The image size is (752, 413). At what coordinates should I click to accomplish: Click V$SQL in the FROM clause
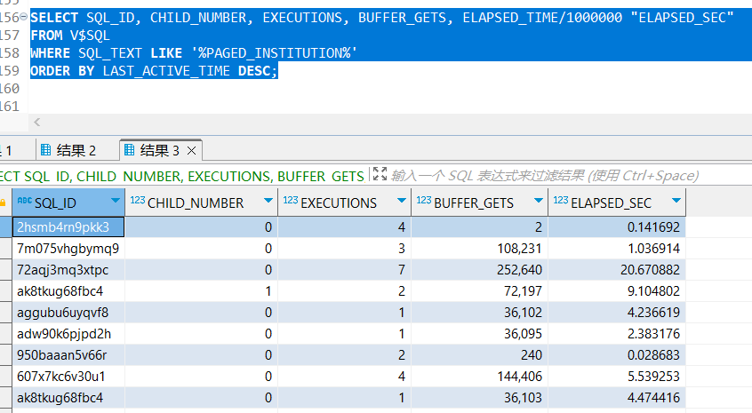90,36
